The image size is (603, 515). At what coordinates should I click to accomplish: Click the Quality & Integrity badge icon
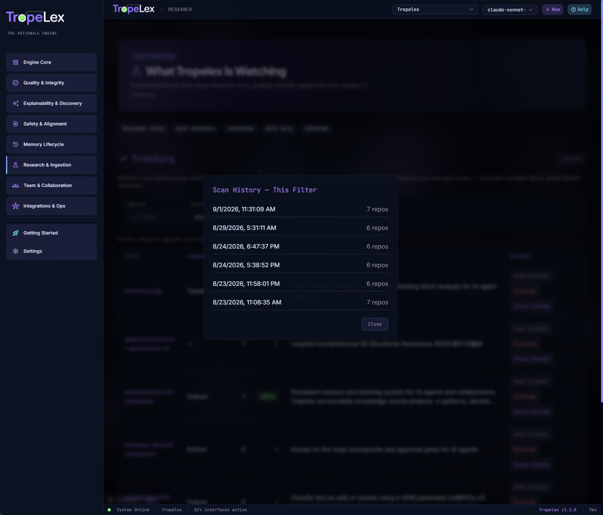16,83
